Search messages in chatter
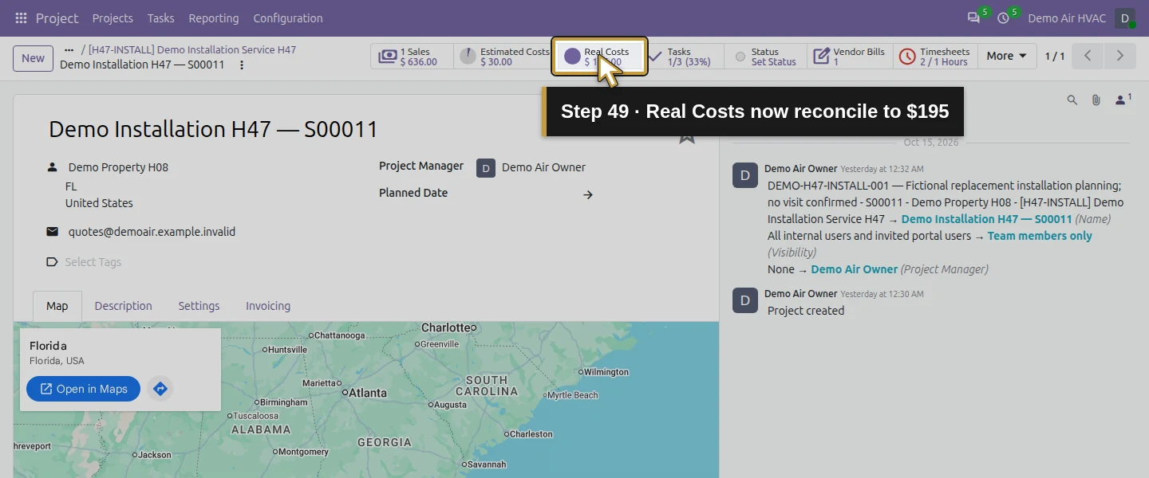 point(1072,100)
